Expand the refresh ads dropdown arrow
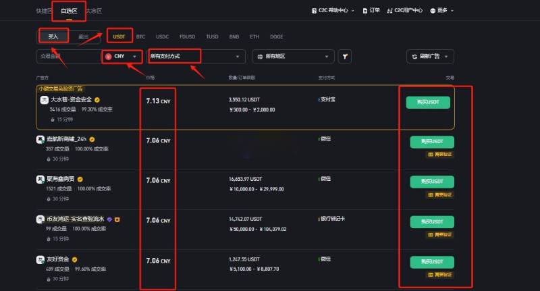The image size is (540, 291). (x=446, y=57)
